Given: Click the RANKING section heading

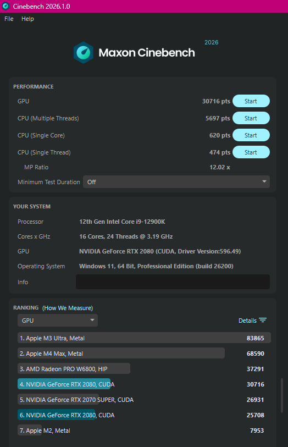Looking at the screenshot, I should click(x=26, y=307).
